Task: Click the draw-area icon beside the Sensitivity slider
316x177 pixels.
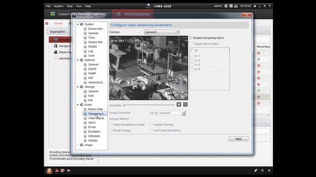Action: tap(179, 104)
